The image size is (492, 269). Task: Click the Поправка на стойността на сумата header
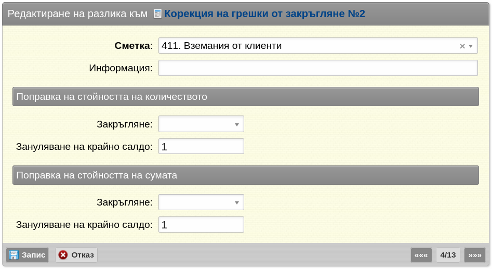coord(246,175)
